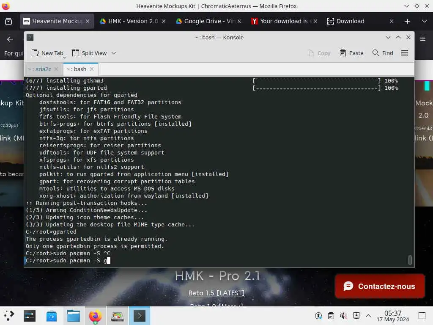Switch to the aria2c terminal tab
This screenshot has height=325, width=433.
point(43,69)
